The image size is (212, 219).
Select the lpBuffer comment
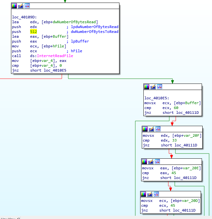80,41
